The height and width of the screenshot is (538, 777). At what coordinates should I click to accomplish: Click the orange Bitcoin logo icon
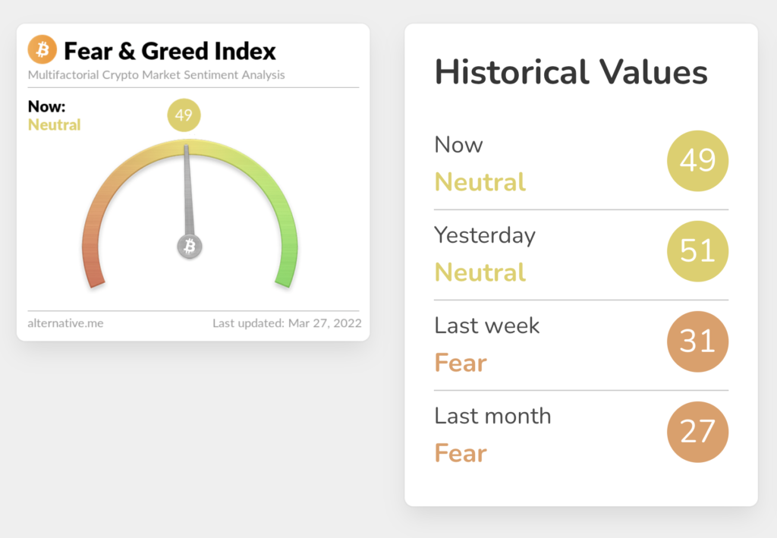[x=42, y=50]
